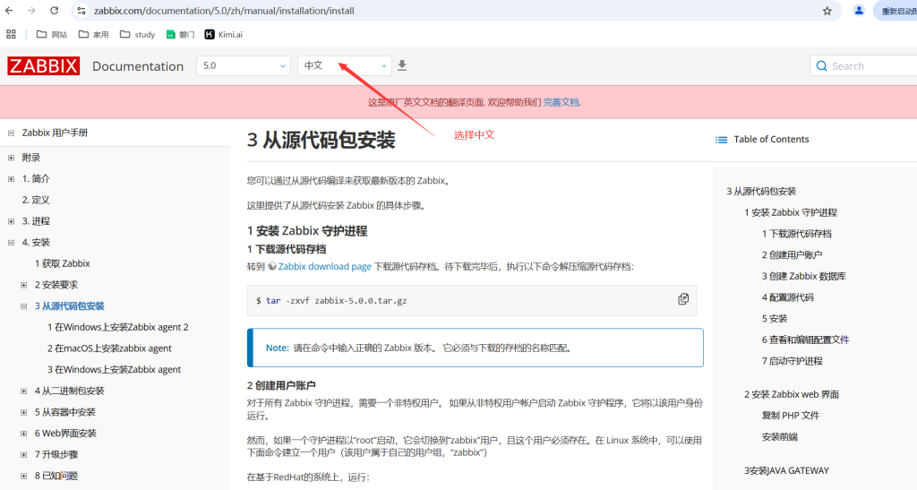Jump to '3 创建 Zabbix 数据库' in contents
The image size is (917, 490).
(802, 276)
